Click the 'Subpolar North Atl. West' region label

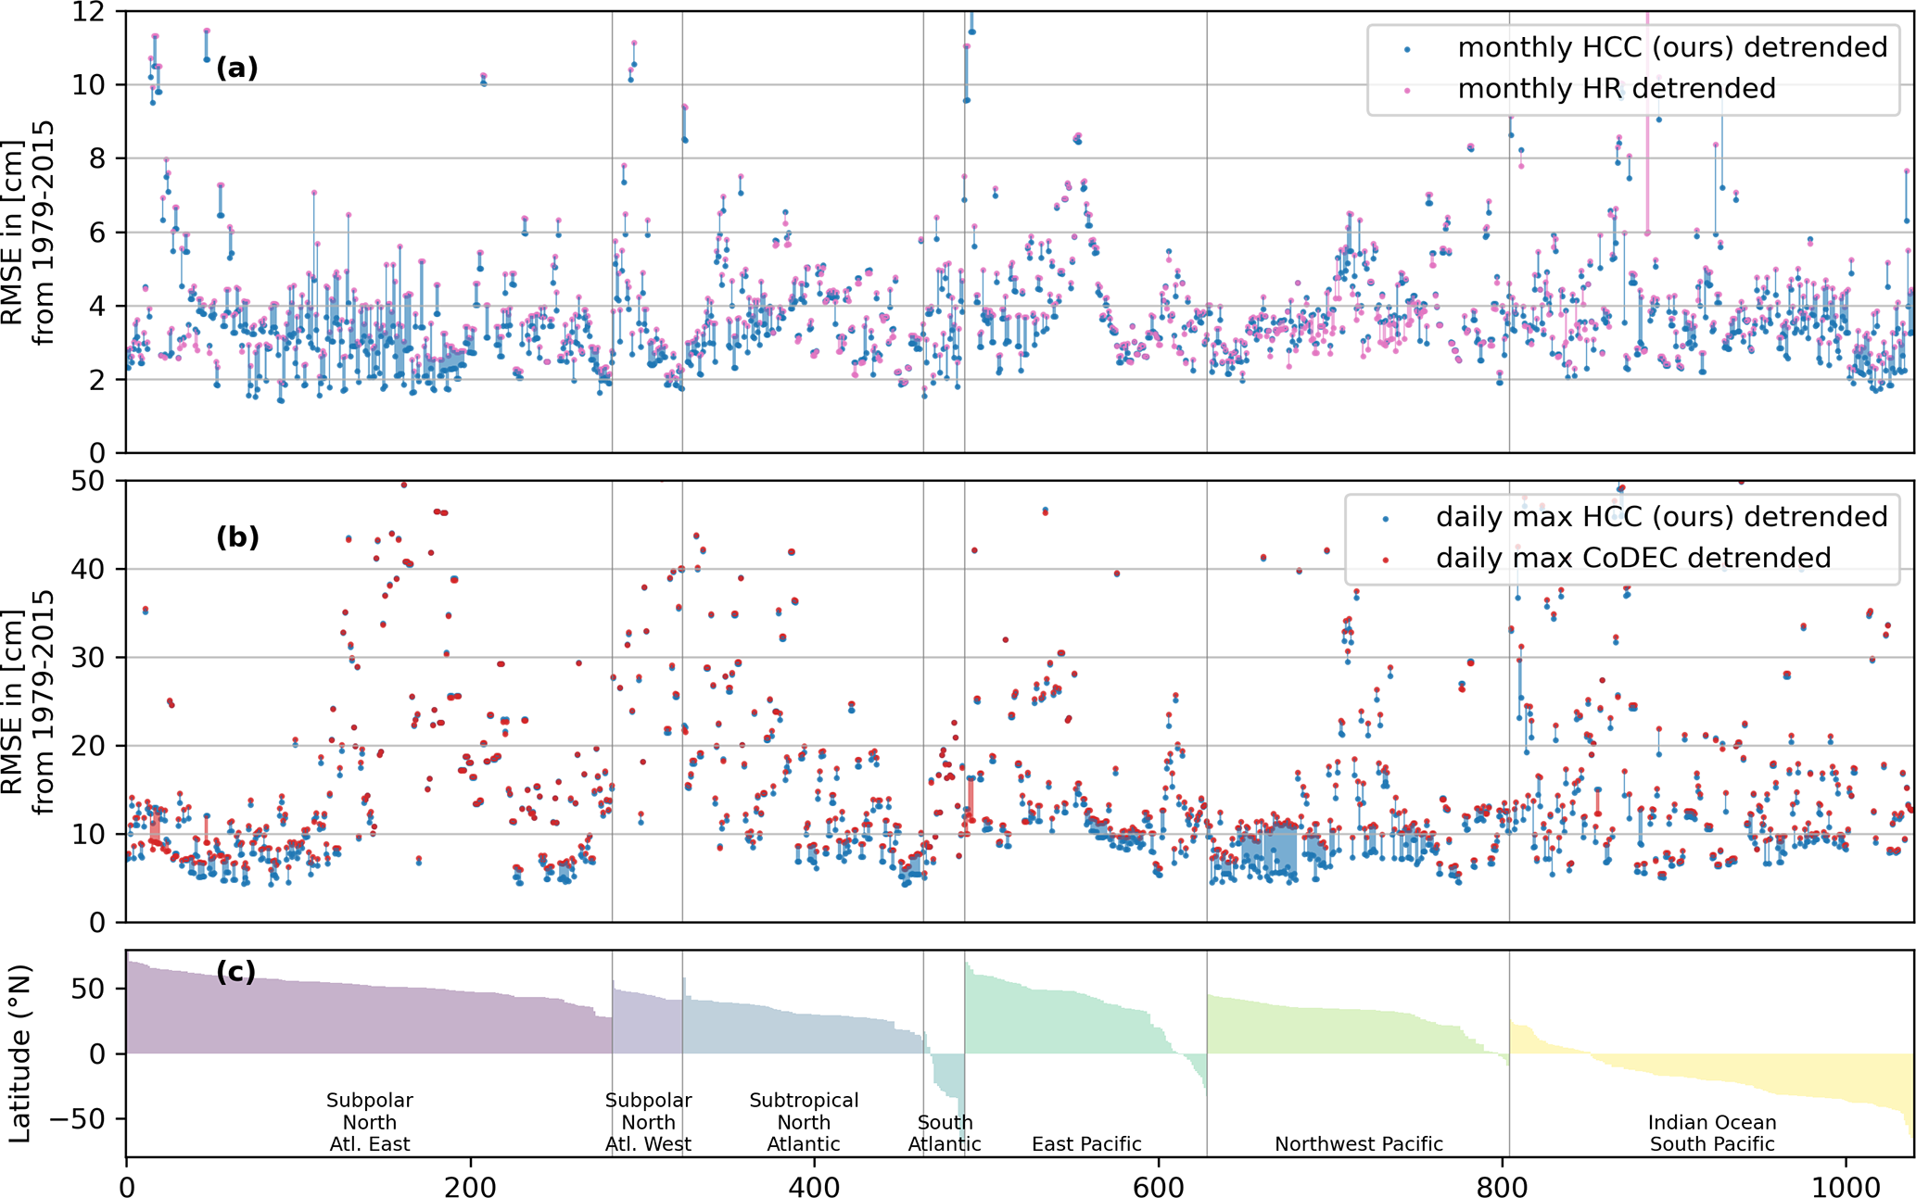(648, 1122)
